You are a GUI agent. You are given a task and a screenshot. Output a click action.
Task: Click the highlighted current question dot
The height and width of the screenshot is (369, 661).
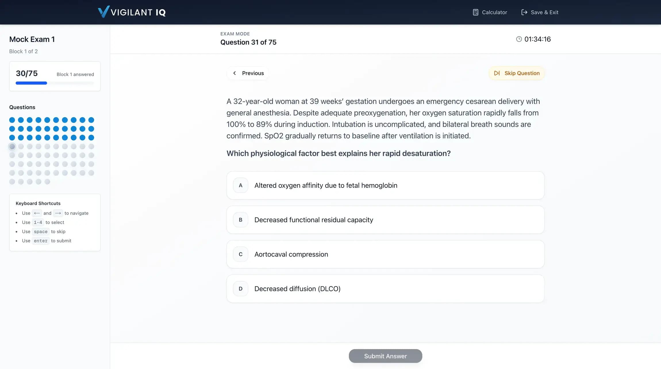pos(12,146)
